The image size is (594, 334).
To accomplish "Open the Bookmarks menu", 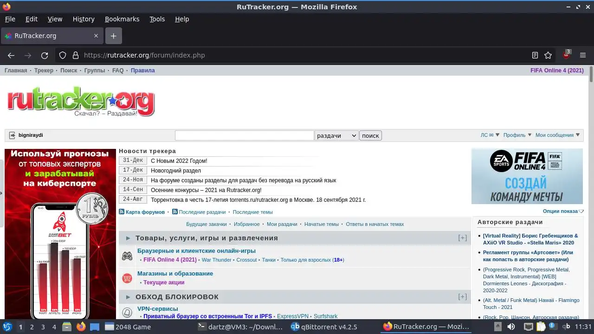I will click(x=122, y=19).
